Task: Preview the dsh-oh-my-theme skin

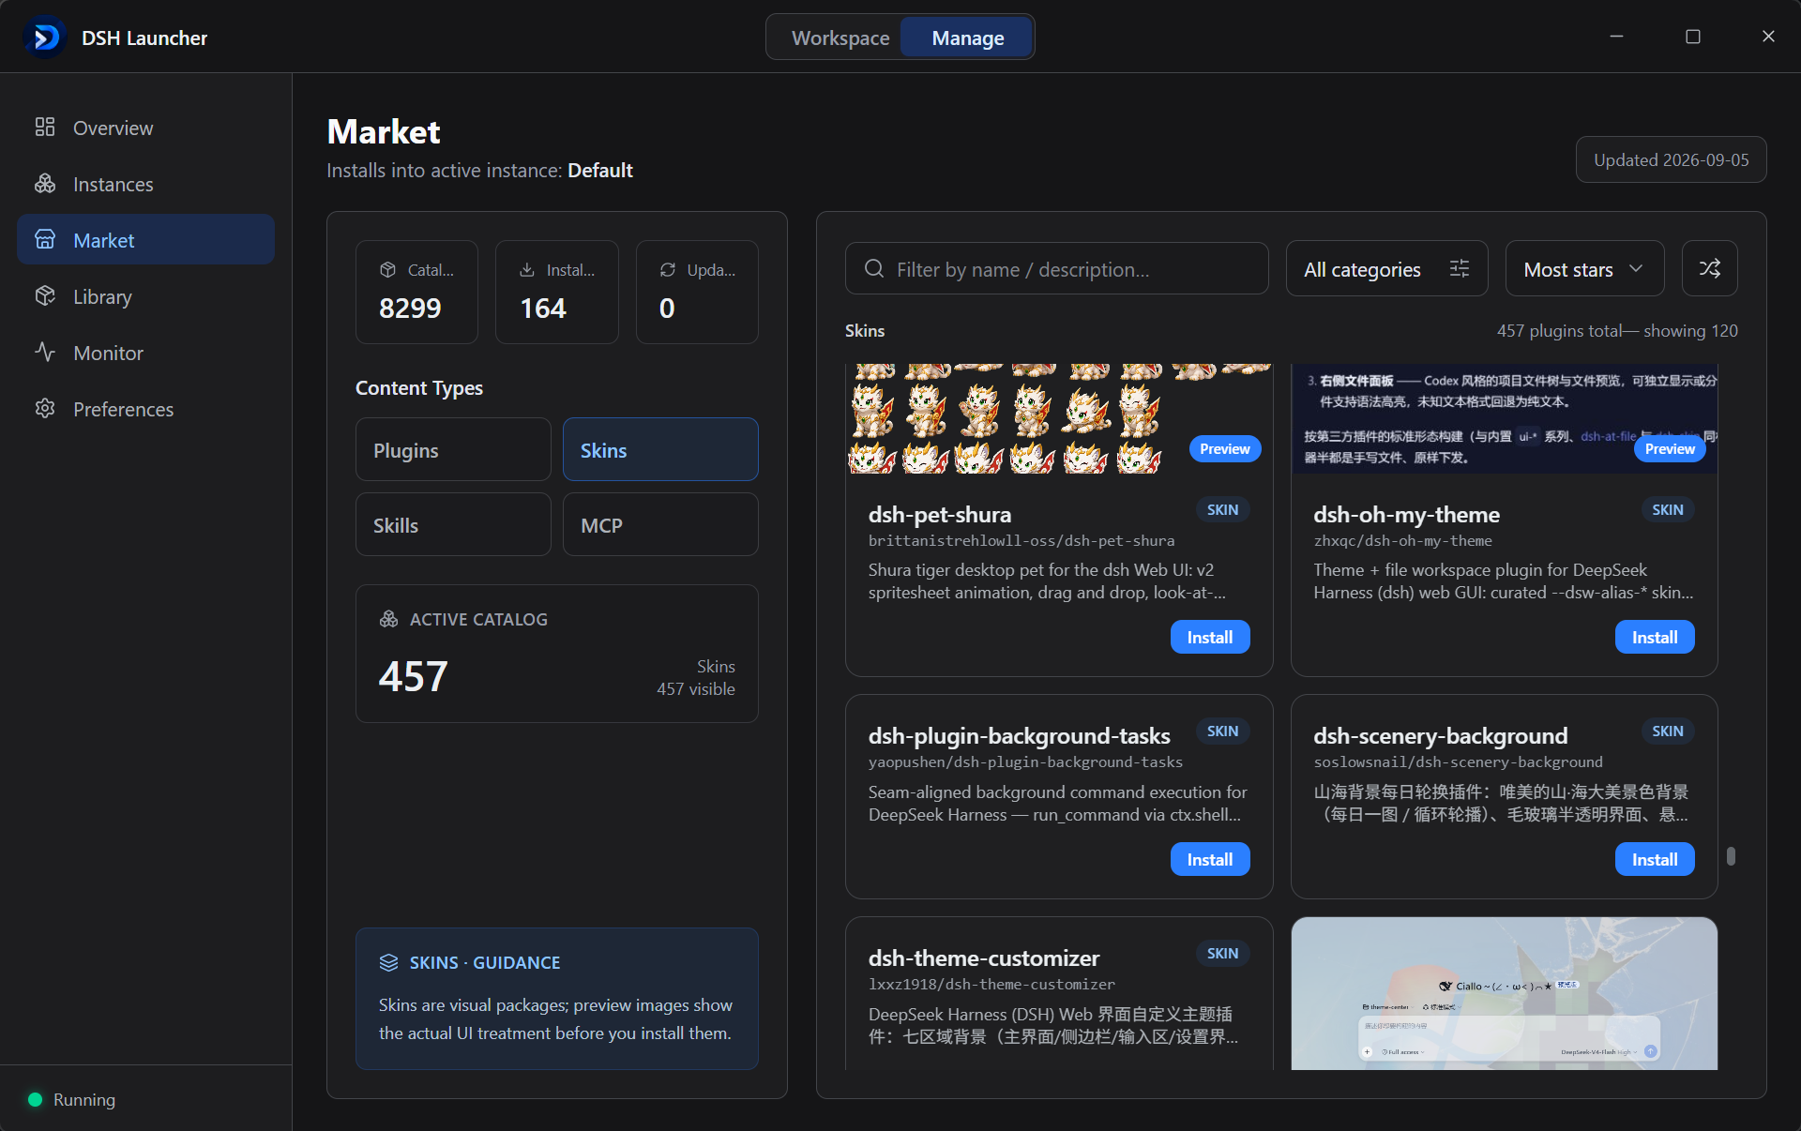Action: tap(1669, 448)
